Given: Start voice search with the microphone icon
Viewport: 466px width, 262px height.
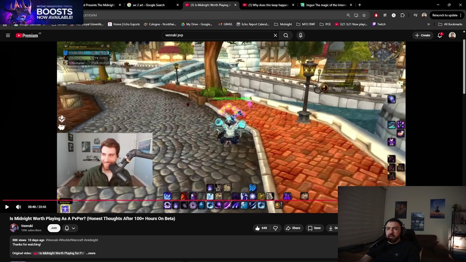Looking at the screenshot, I should pos(300,35).
